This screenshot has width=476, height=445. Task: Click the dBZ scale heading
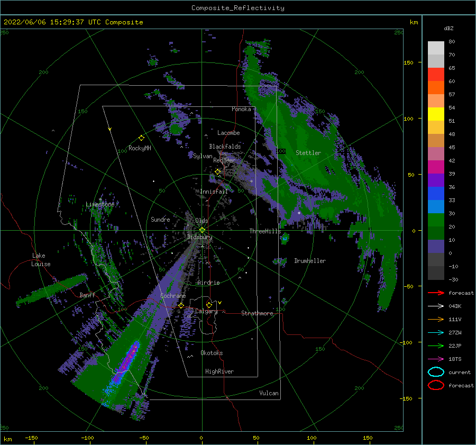(448, 28)
